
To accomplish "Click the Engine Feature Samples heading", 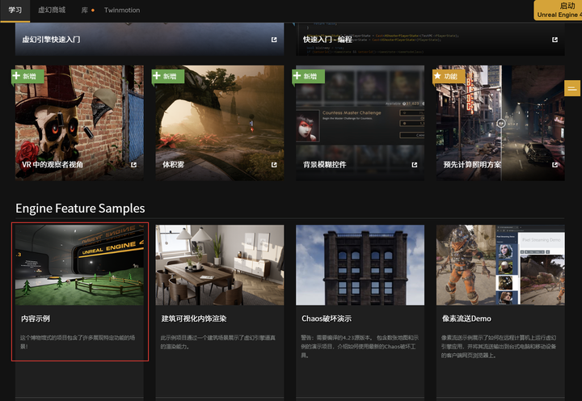I will coord(80,209).
